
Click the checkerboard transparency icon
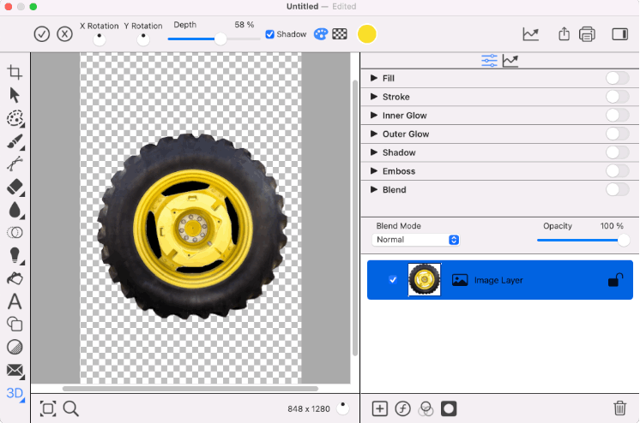point(340,34)
